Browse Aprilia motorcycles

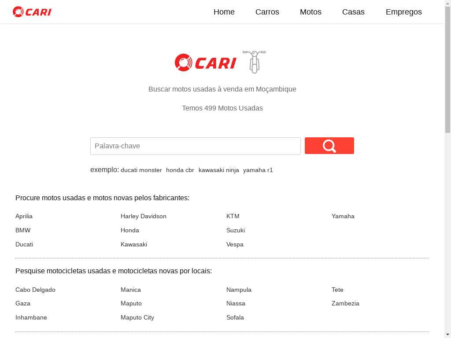coord(24,216)
